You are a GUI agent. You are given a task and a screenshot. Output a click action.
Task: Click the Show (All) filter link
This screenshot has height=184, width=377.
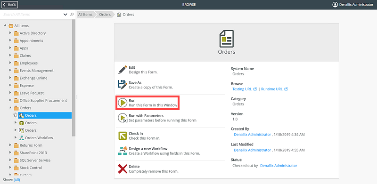click(x=17, y=180)
